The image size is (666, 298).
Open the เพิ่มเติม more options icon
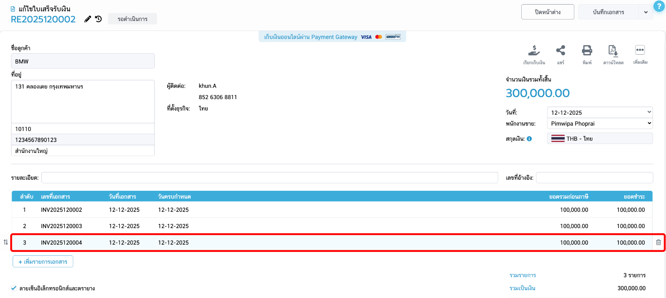[x=640, y=50]
